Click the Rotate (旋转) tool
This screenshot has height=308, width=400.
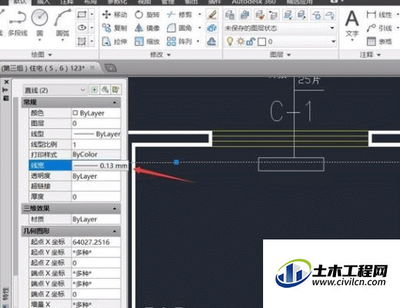point(147,15)
